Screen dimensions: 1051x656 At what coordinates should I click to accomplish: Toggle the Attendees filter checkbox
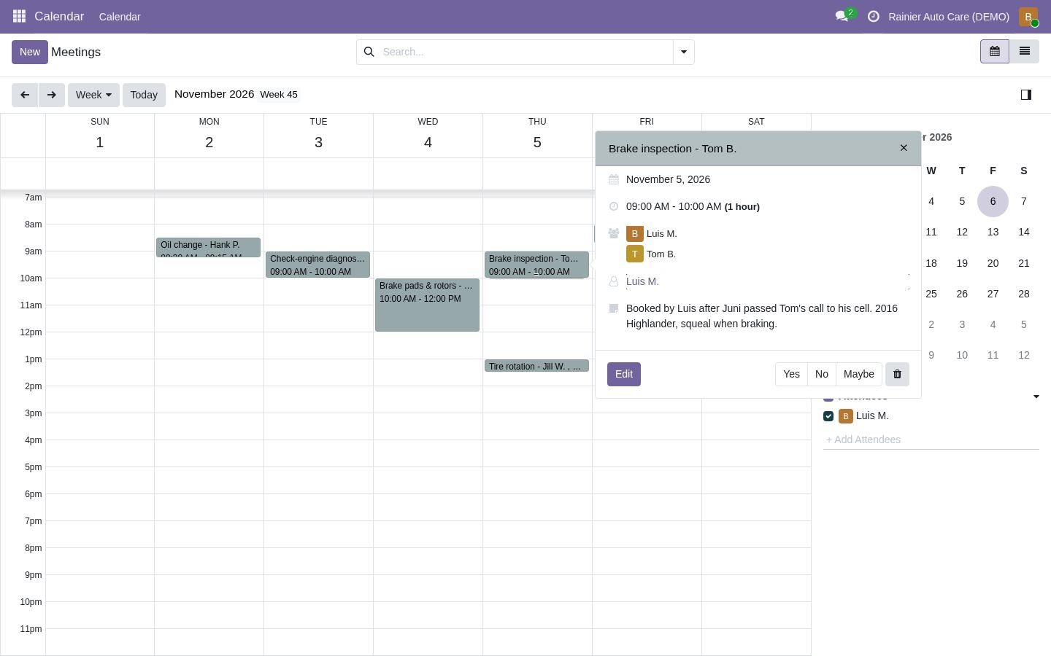[828, 397]
